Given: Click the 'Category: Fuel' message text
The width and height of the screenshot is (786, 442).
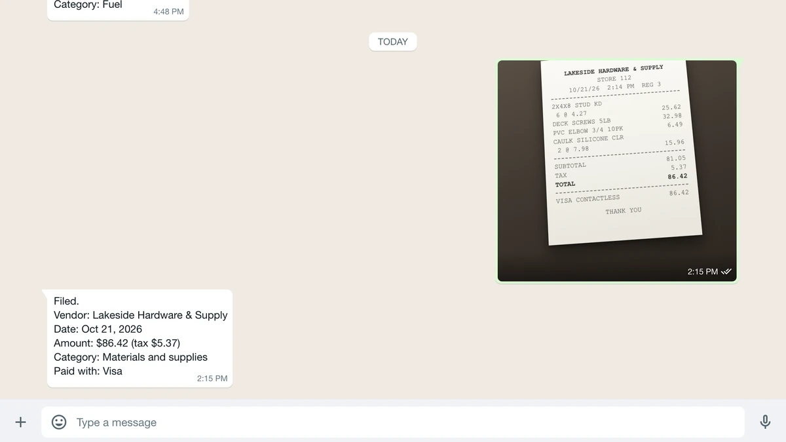Looking at the screenshot, I should coord(88,5).
